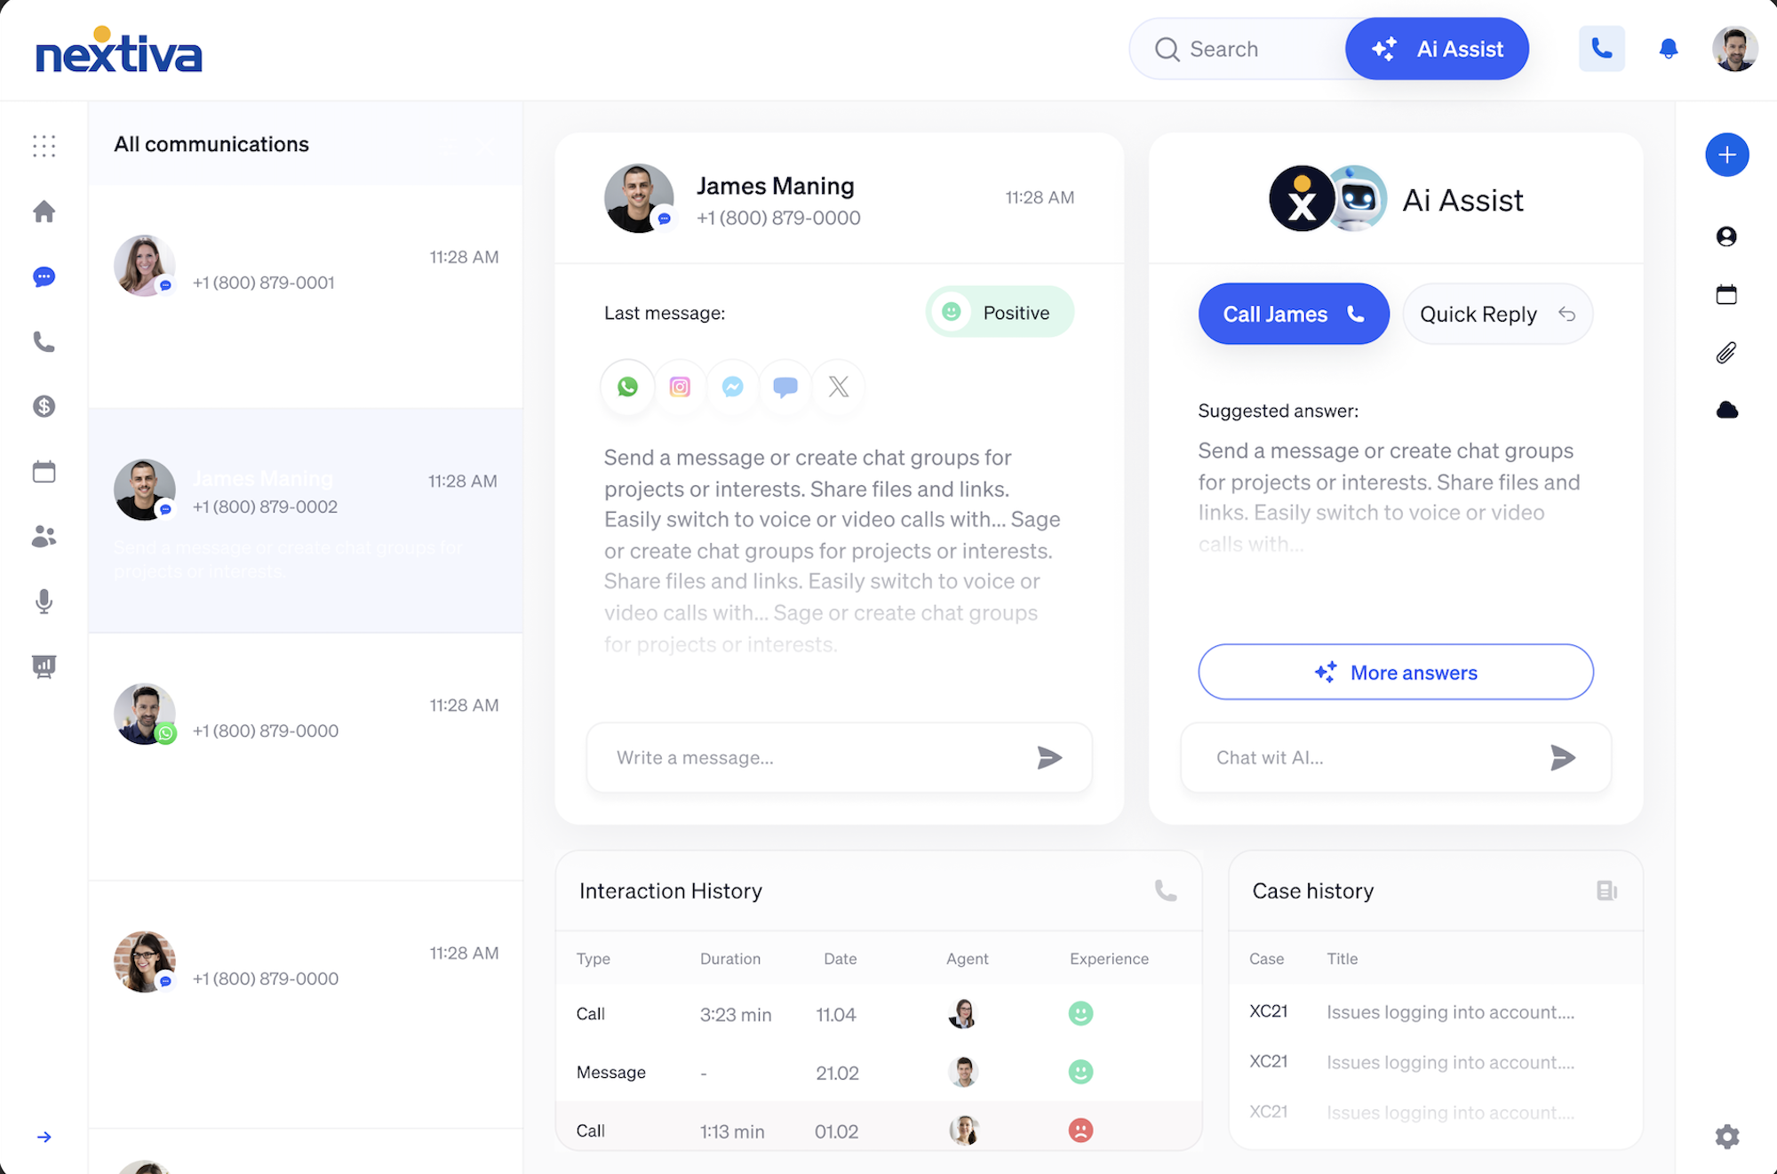Select the 1:13 min Call row

click(x=879, y=1125)
